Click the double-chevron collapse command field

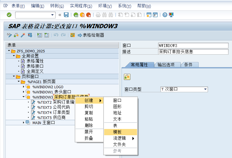60,15
